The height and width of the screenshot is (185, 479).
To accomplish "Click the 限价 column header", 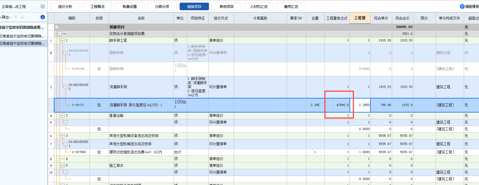I will click(424, 18).
